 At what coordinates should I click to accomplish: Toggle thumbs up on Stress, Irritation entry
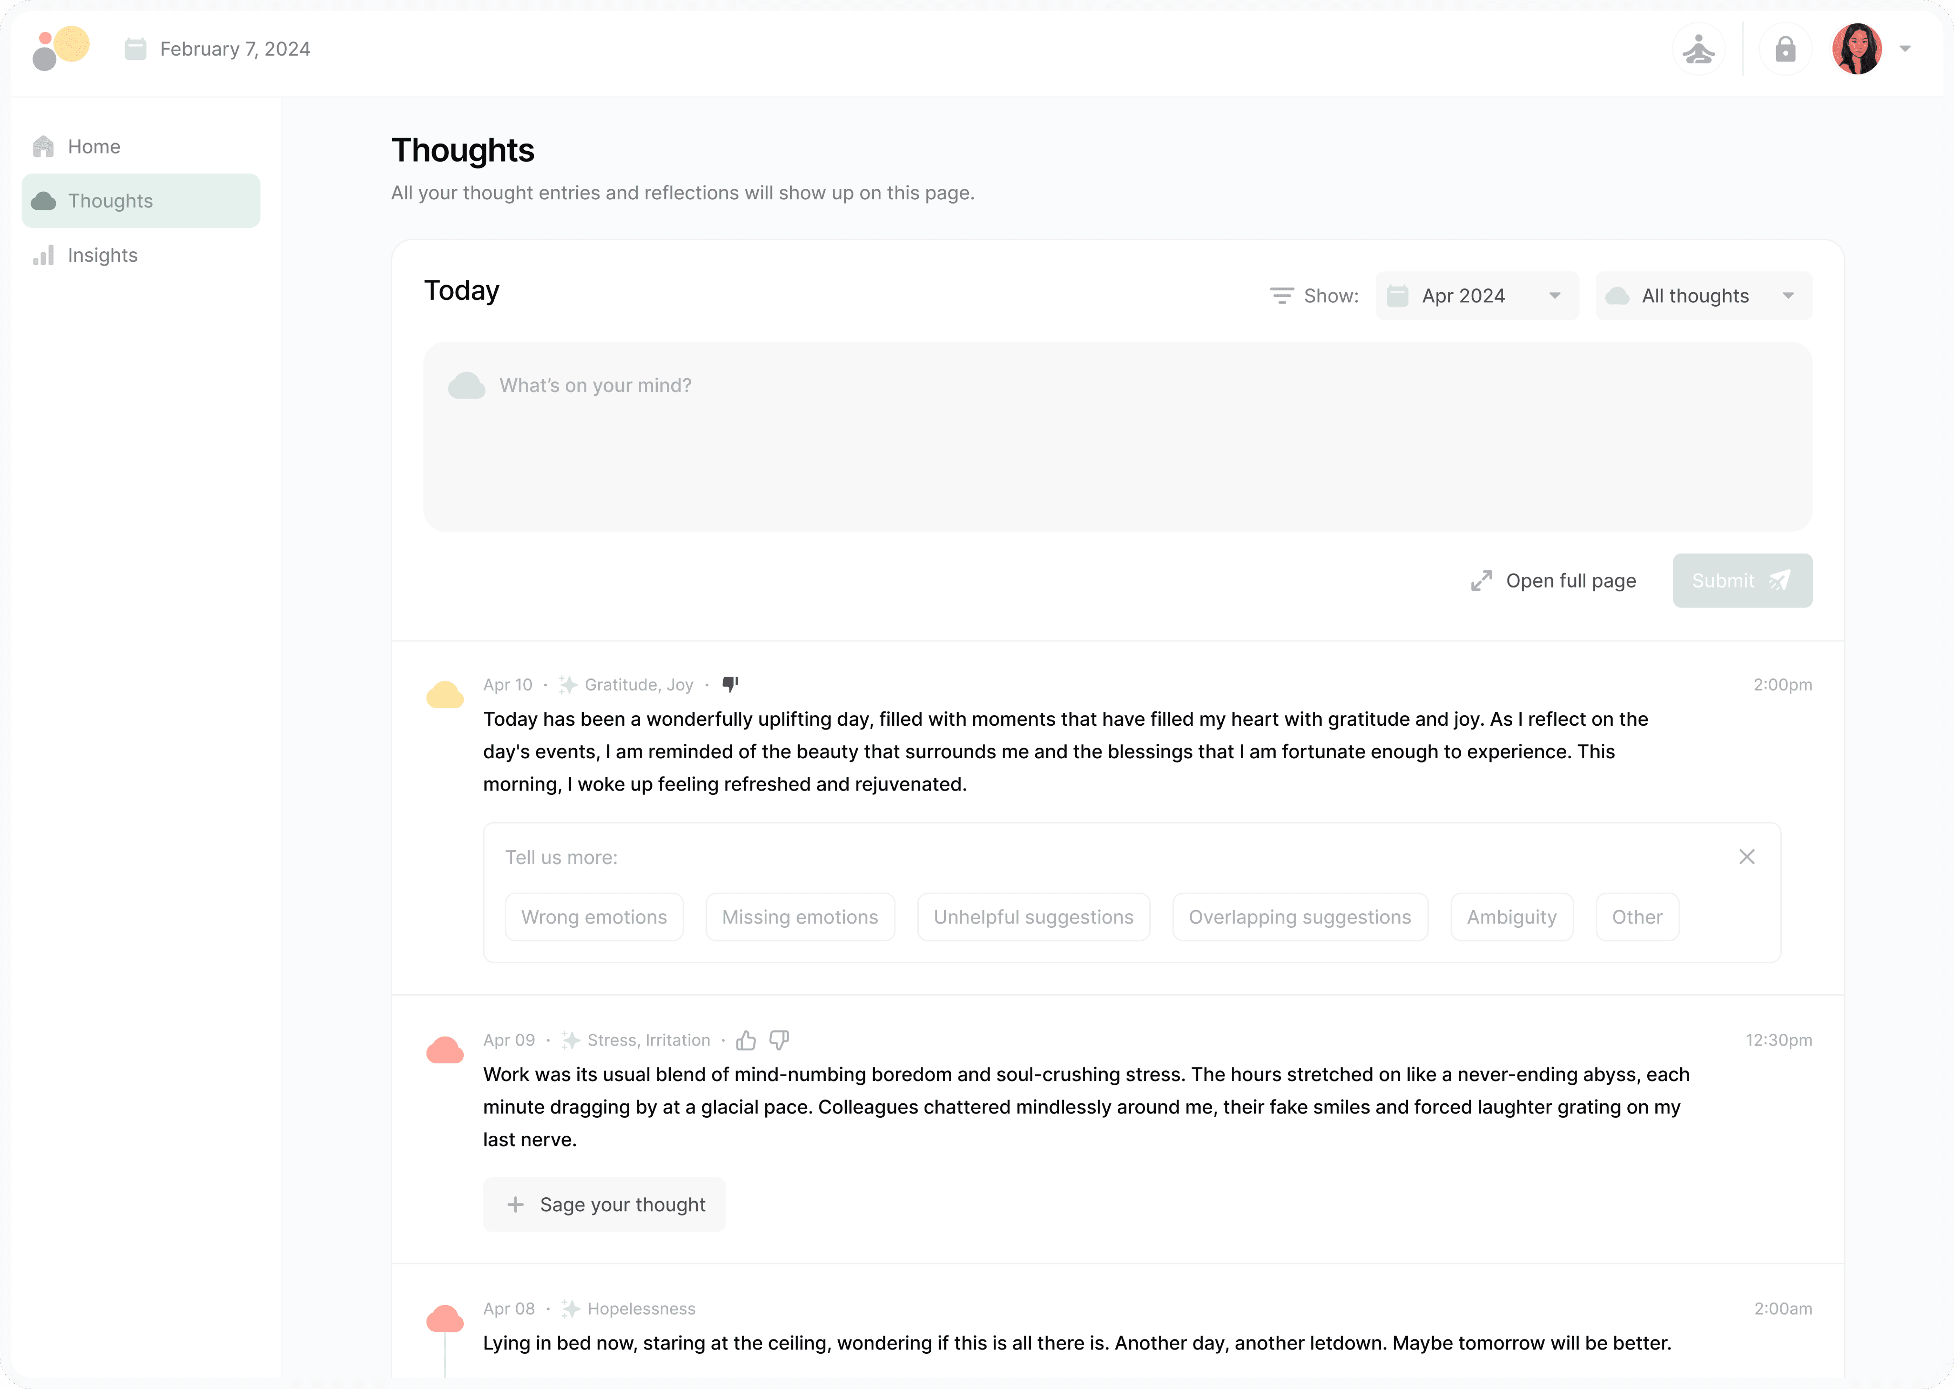[746, 1040]
